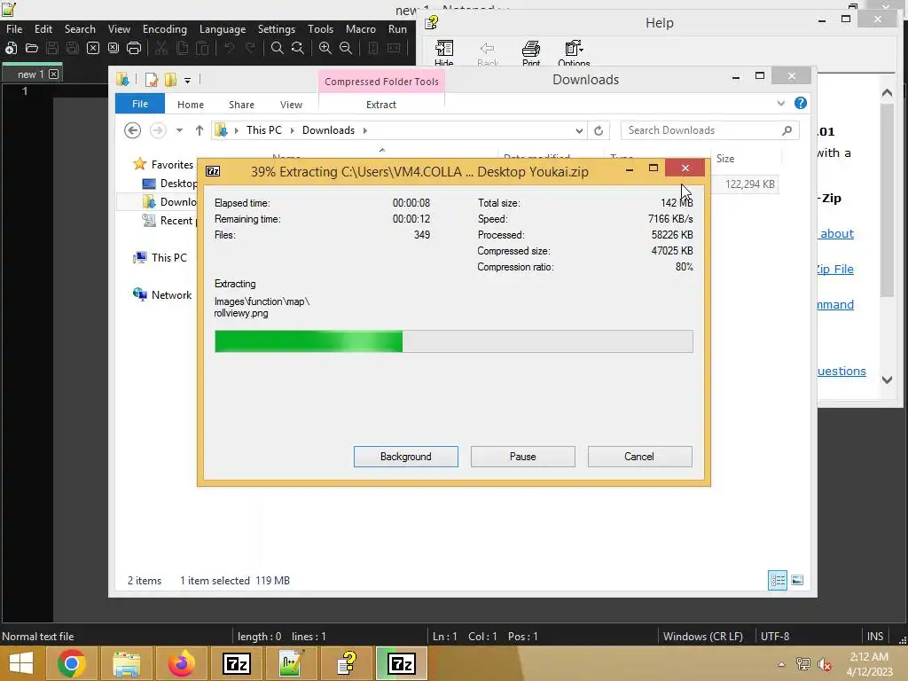Click Properties quick-access icon in Downloads window
Viewport: 908px width, 681px height.
(x=151, y=80)
